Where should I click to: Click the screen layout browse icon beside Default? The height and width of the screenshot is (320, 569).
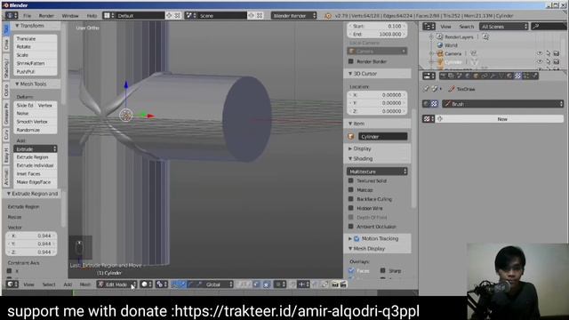(x=108, y=16)
